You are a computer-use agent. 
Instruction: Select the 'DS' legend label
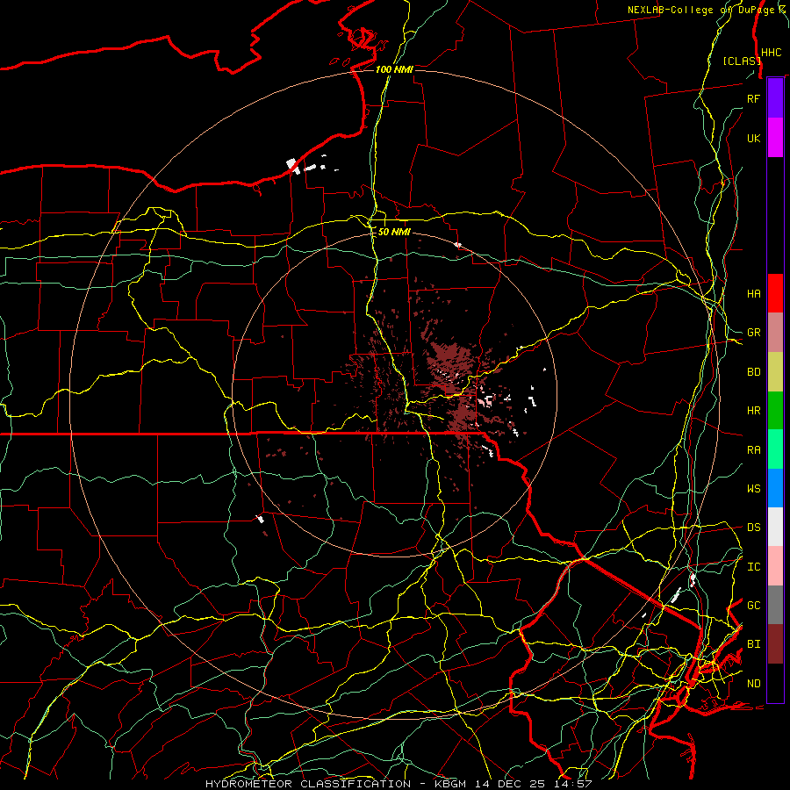coord(753,528)
